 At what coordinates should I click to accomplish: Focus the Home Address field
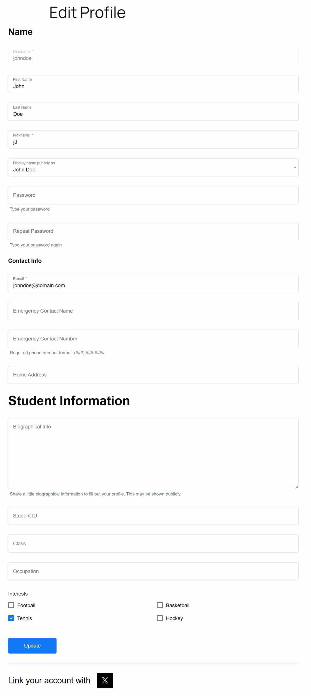pos(153,374)
